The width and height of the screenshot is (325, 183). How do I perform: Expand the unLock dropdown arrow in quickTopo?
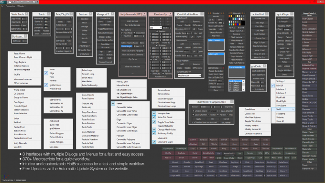click(292, 66)
